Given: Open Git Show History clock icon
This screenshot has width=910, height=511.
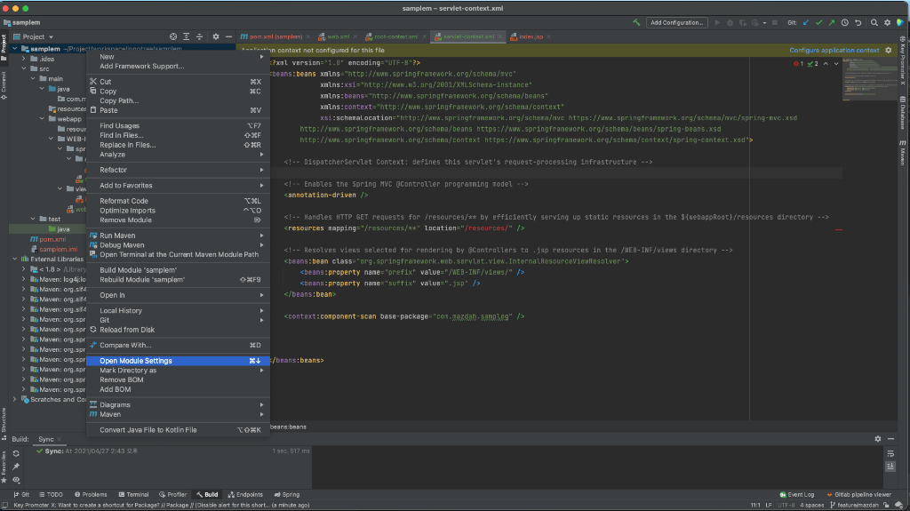Looking at the screenshot, I should click(x=845, y=22).
